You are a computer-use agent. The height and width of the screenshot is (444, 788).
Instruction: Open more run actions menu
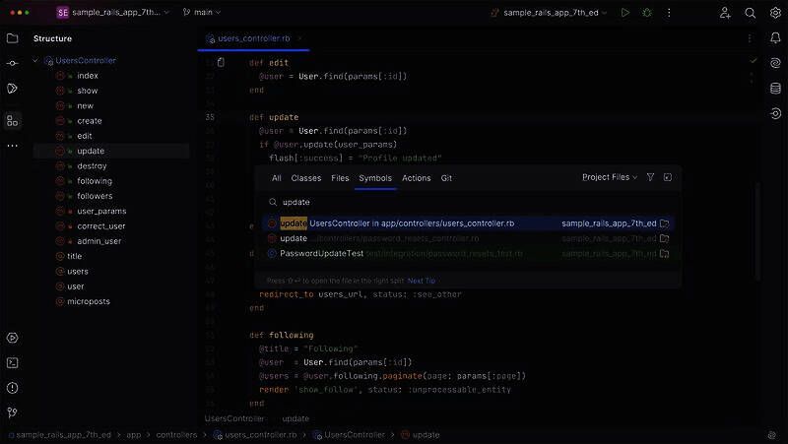(669, 13)
